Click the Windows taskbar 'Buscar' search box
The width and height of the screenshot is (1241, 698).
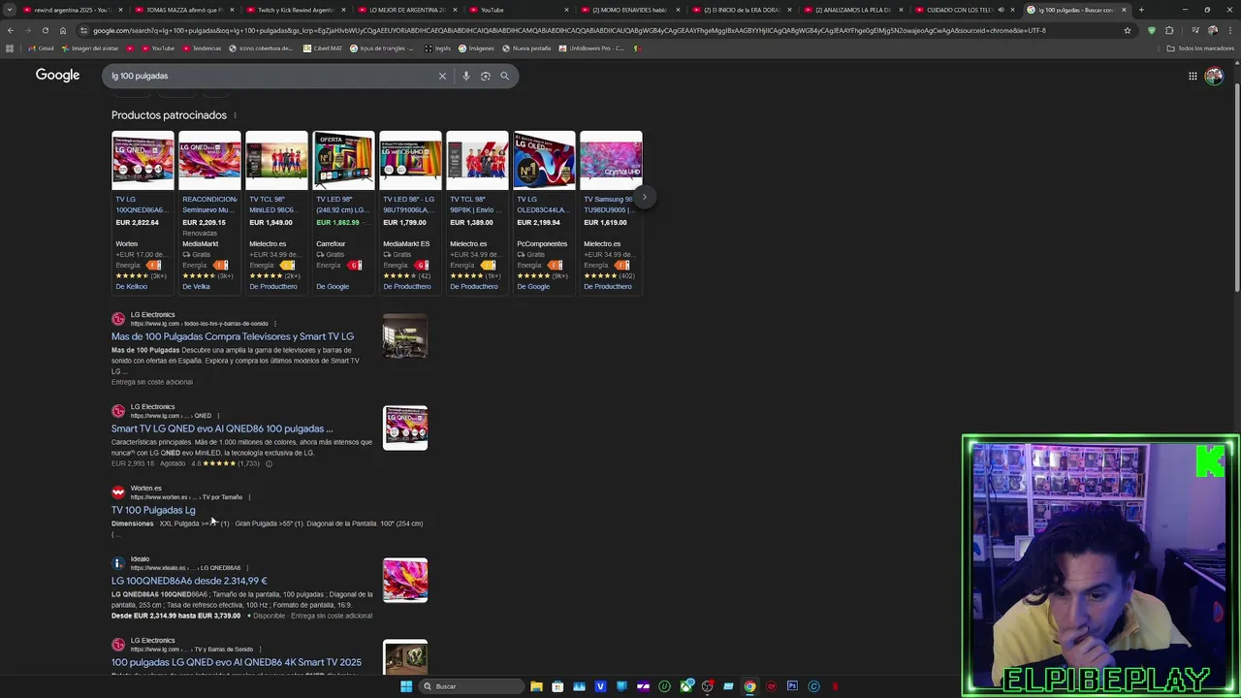pyautogui.click(x=470, y=686)
